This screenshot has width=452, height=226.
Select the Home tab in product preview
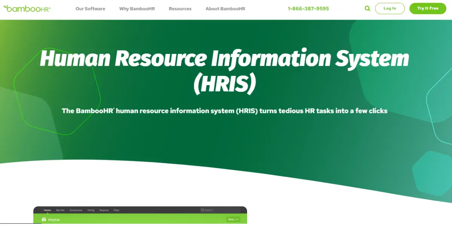pos(47,210)
